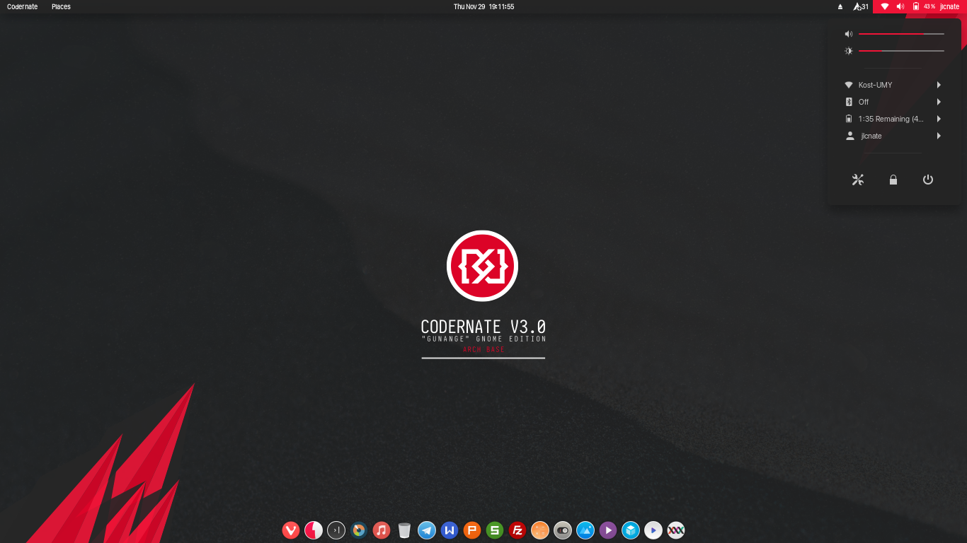Open the multicolor XXX dock icon

(x=676, y=530)
